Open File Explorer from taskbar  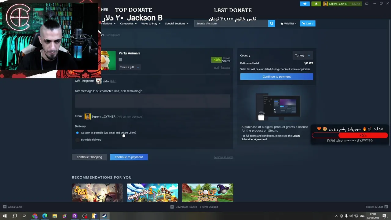click(x=55, y=216)
